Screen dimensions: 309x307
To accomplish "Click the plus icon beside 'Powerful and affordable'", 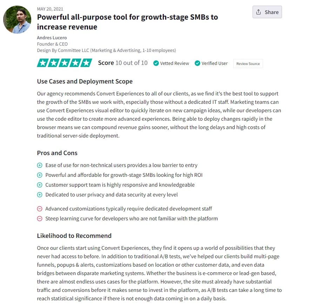I will 40,175.
